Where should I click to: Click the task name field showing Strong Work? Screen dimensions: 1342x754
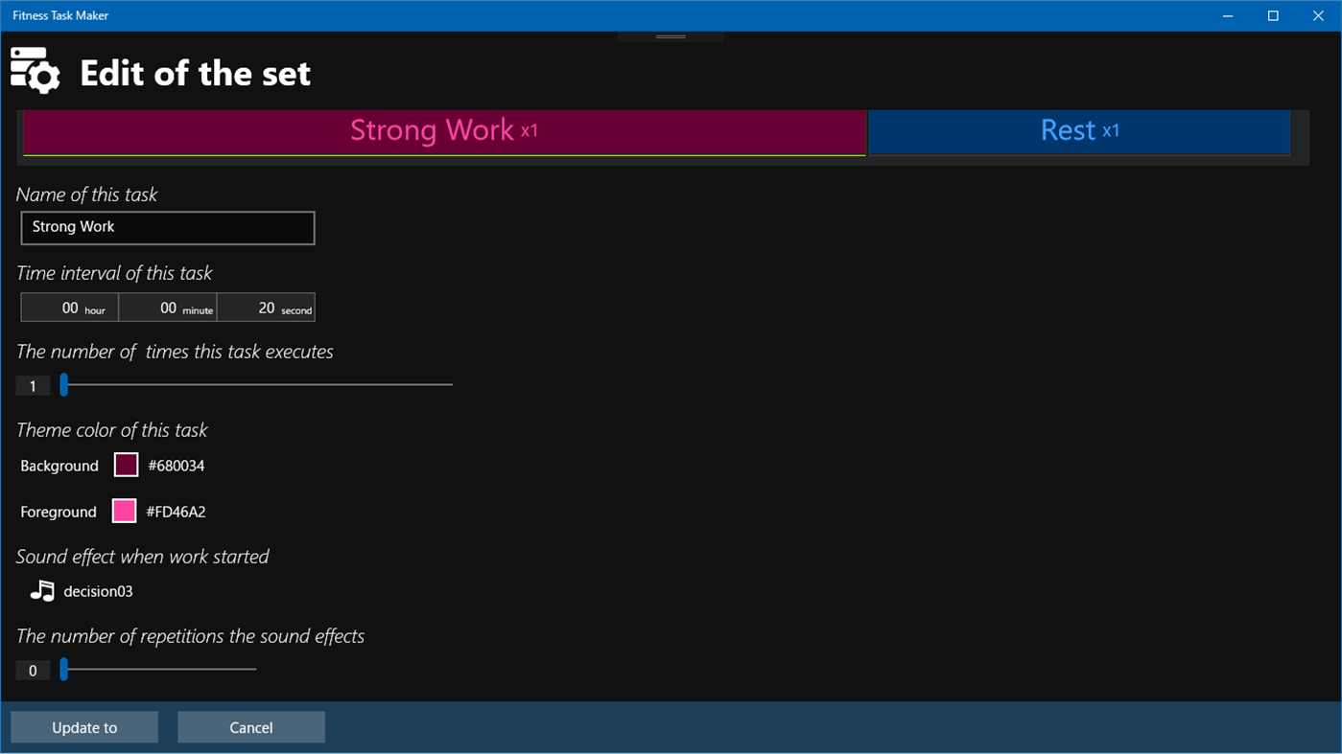[167, 227]
